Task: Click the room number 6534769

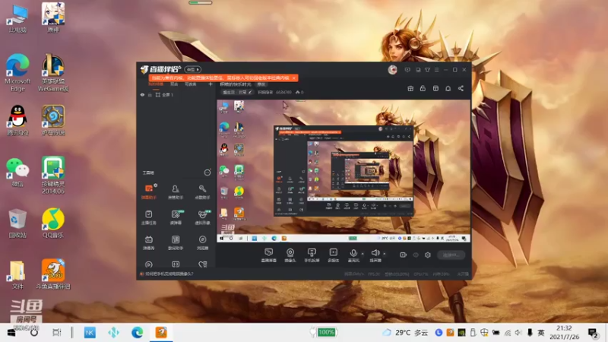Action: [x=283, y=92]
